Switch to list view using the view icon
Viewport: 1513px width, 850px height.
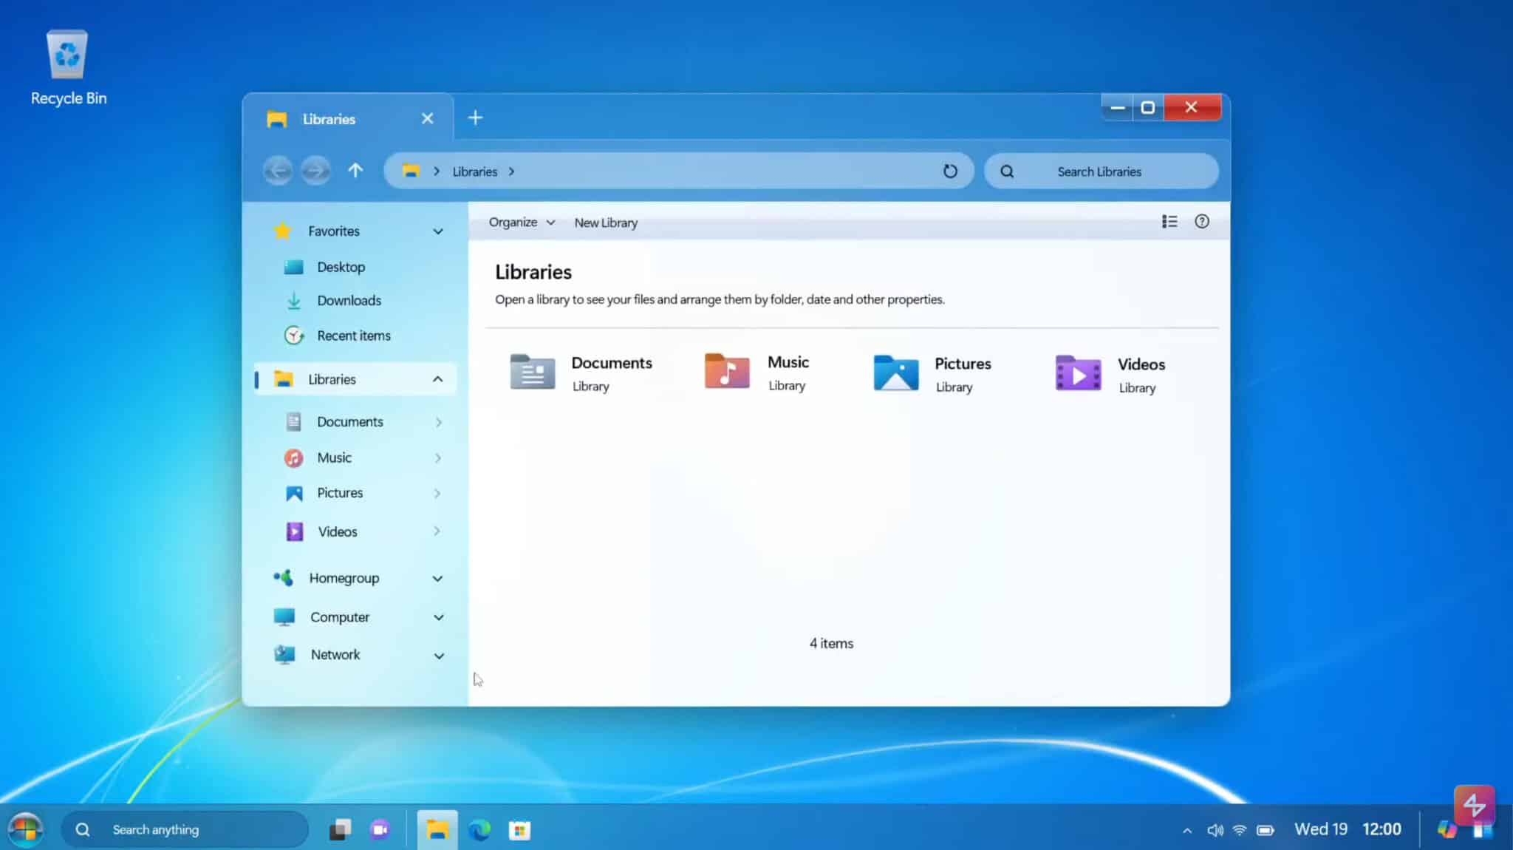[1169, 221]
